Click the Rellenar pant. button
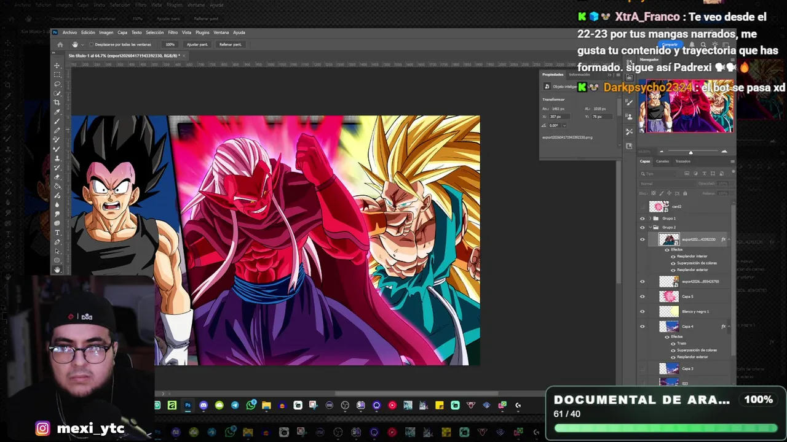787x442 pixels. pyautogui.click(x=231, y=44)
